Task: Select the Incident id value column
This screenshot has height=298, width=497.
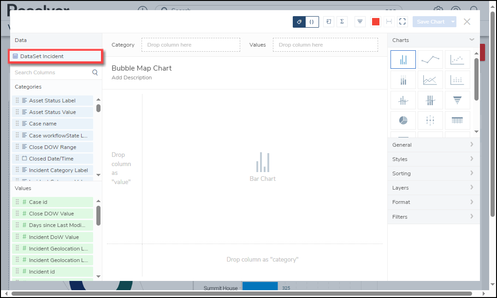Action: 53,272
